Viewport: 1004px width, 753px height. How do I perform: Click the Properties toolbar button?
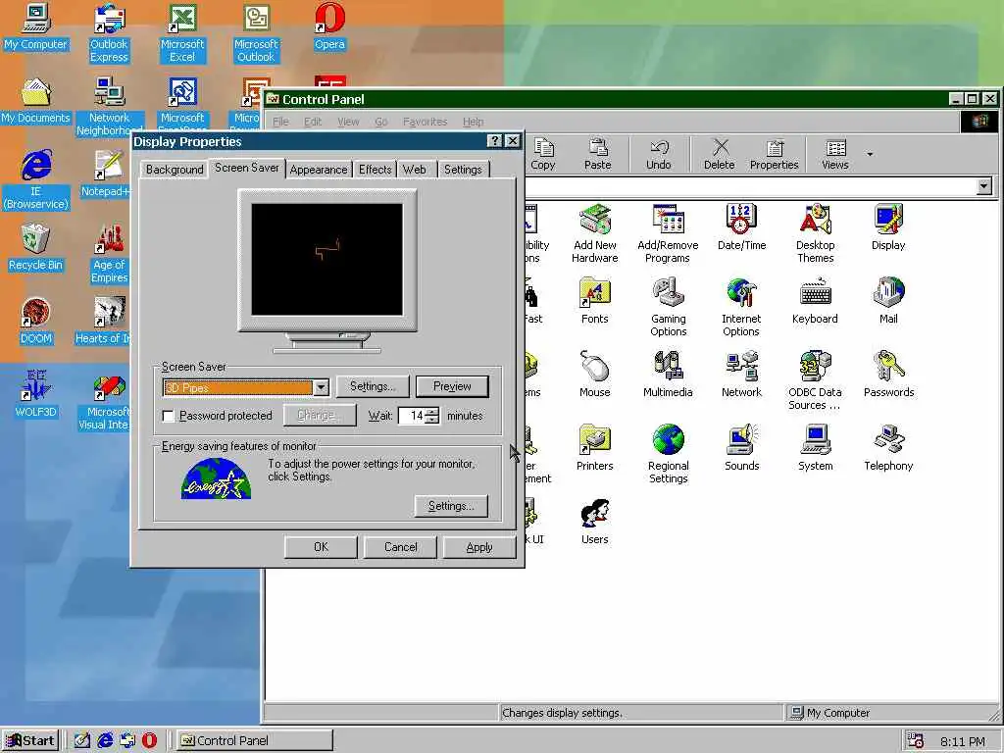[775, 154]
